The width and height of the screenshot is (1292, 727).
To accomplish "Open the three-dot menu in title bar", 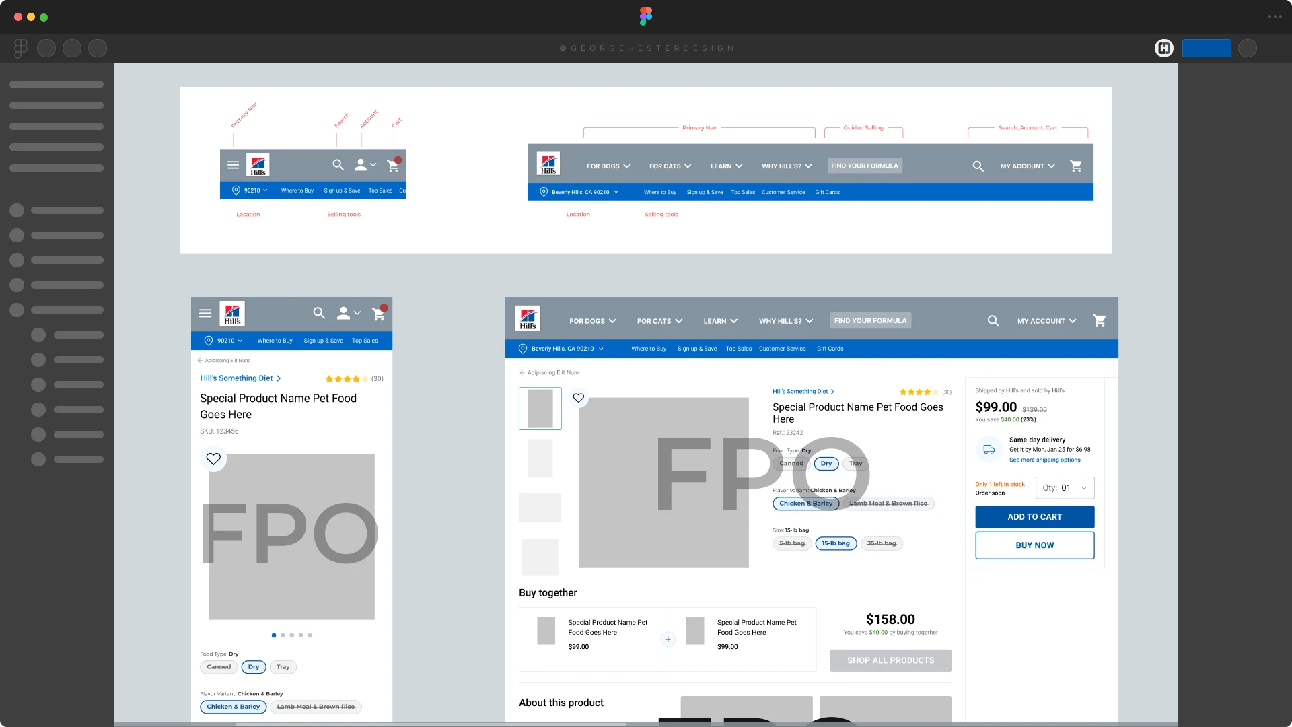I will (1275, 17).
